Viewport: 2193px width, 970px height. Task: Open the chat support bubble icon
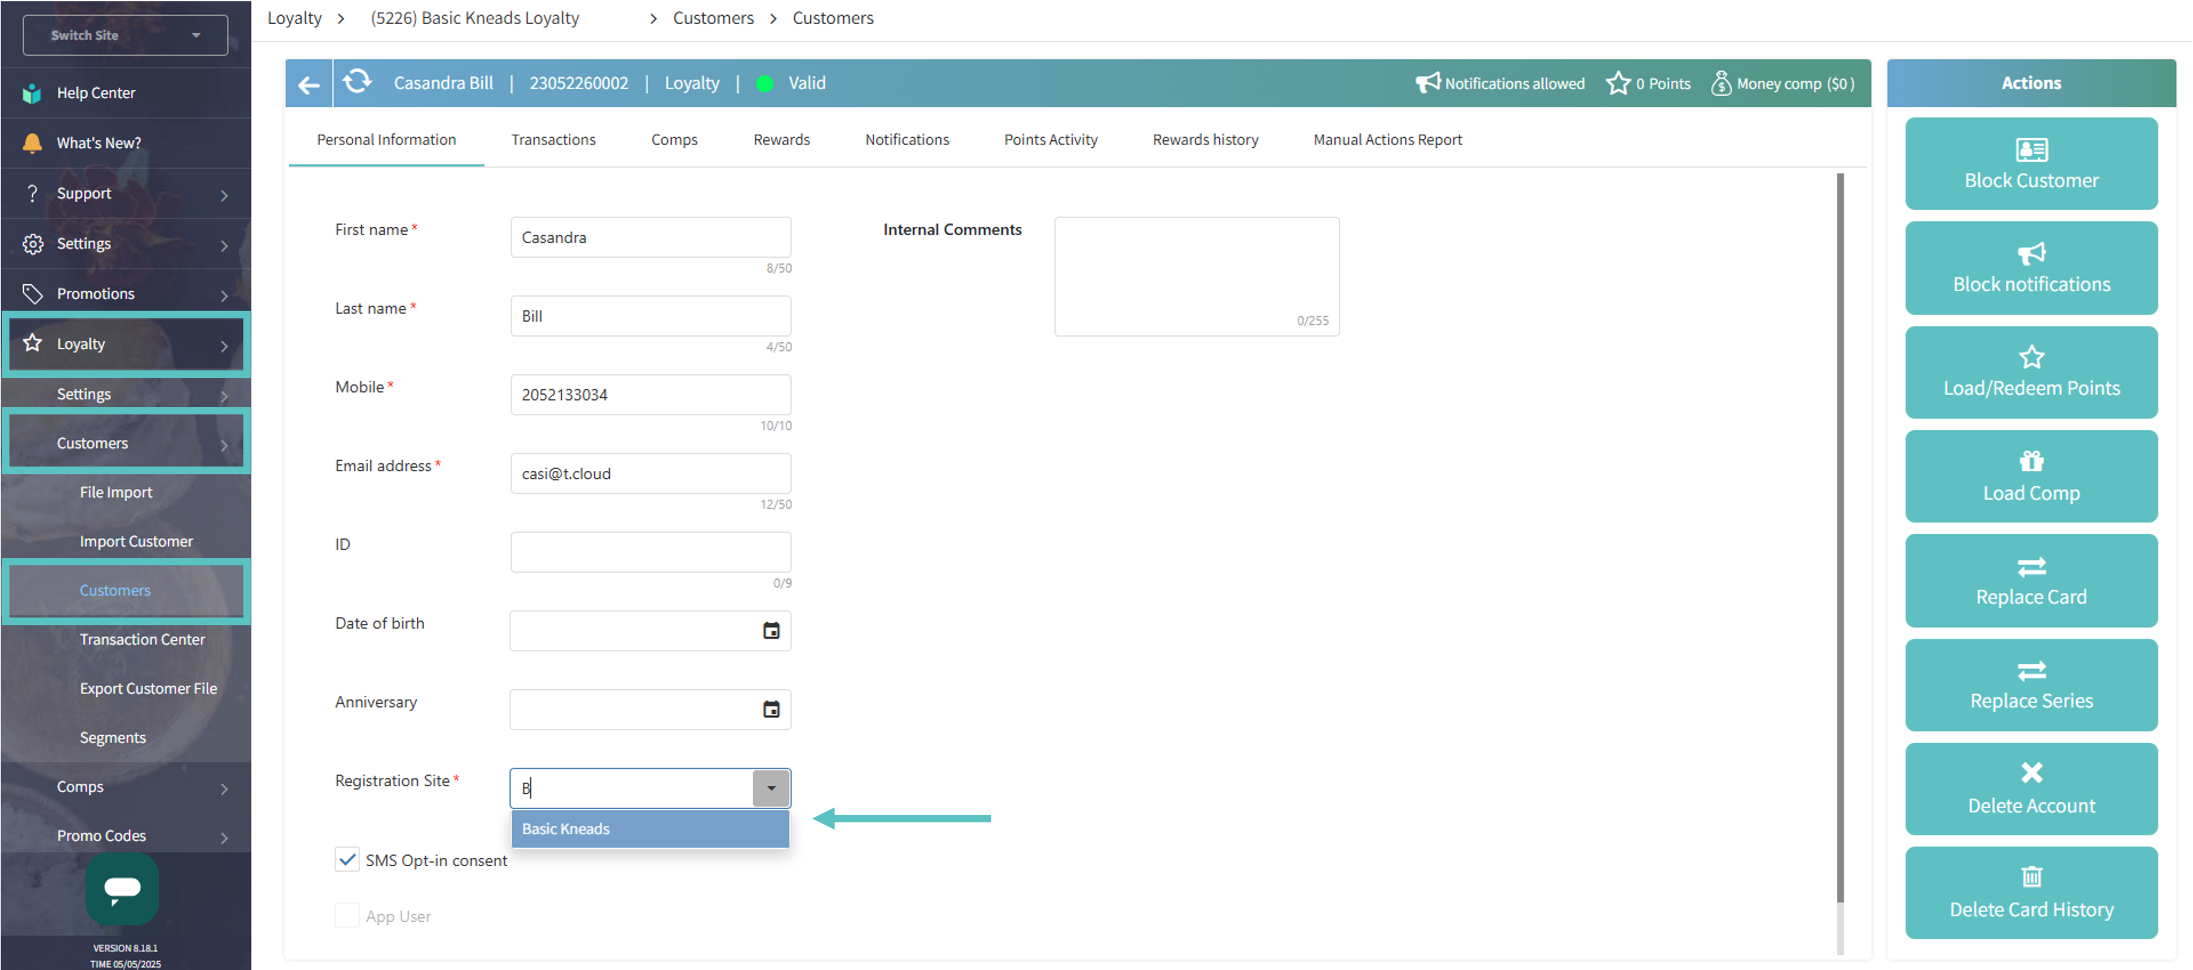122,888
